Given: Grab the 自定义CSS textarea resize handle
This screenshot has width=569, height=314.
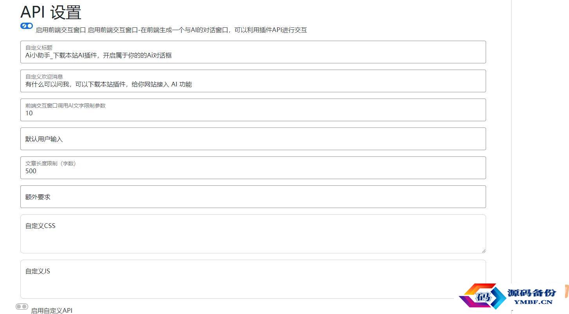Looking at the screenshot, I should [x=483, y=251].
